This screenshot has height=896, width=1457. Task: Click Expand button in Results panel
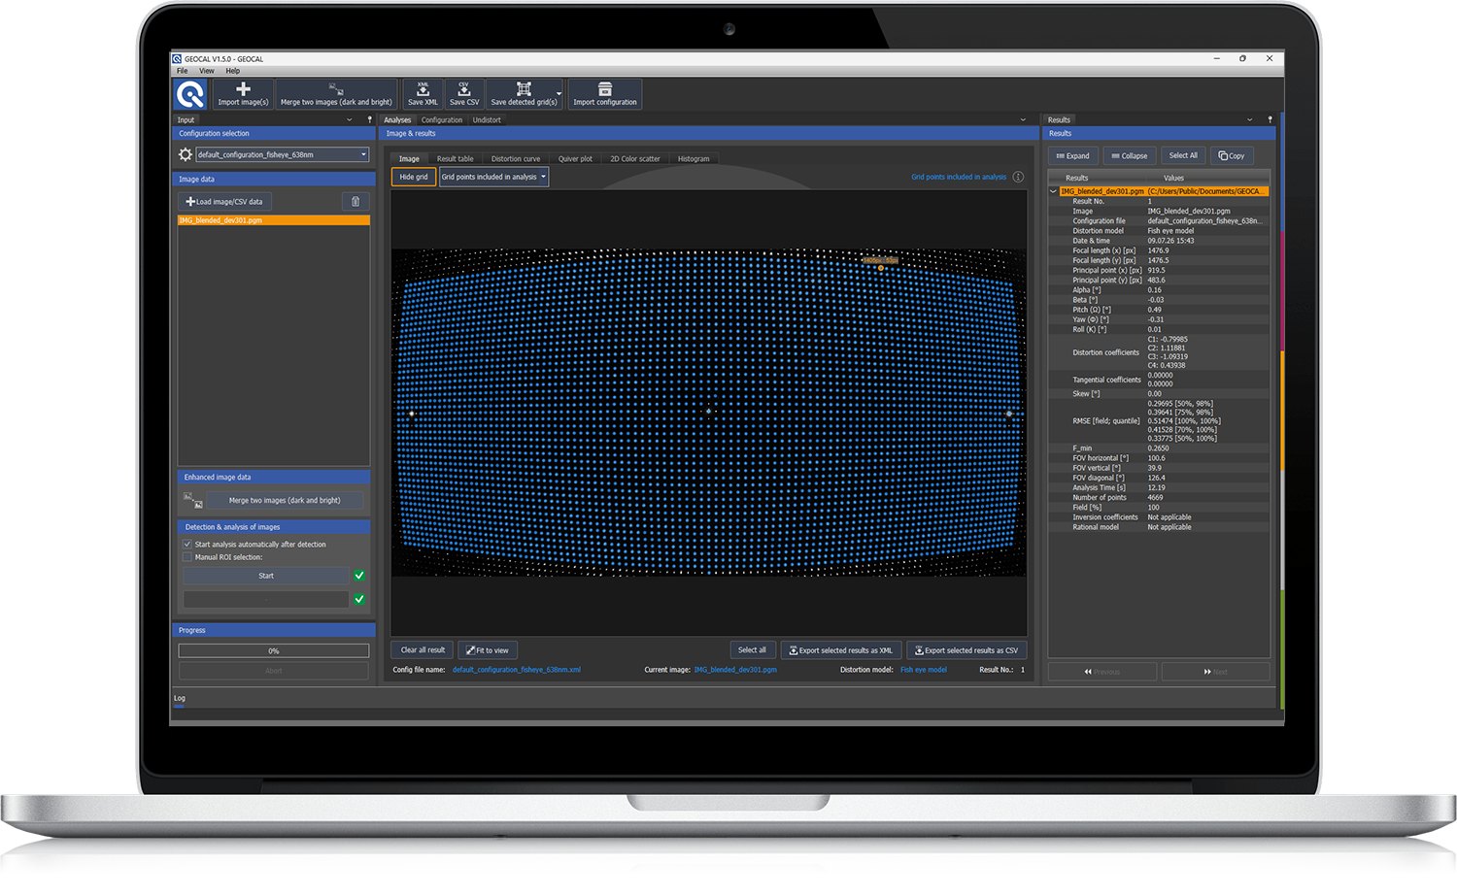tap(1072, 155)
